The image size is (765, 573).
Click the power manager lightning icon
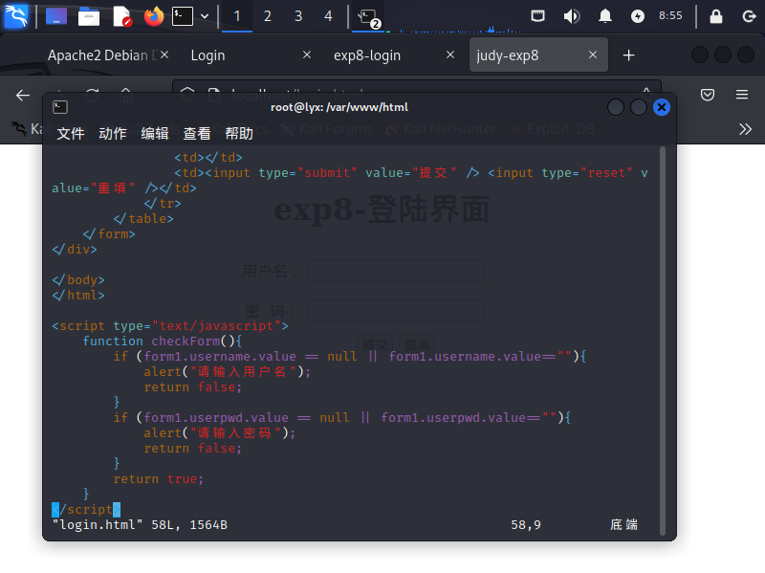click(x=638, y=16)
